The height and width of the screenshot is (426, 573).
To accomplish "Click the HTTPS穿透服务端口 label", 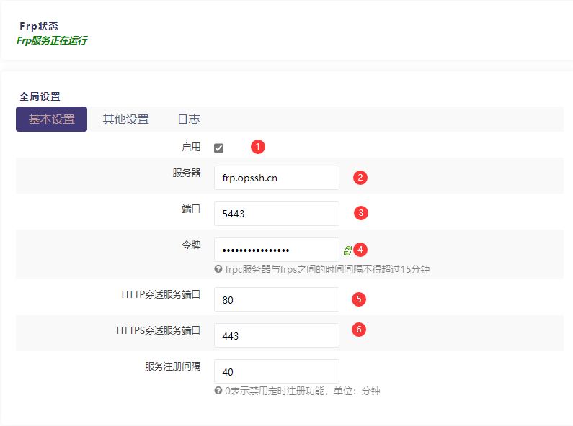I will 159,330.
